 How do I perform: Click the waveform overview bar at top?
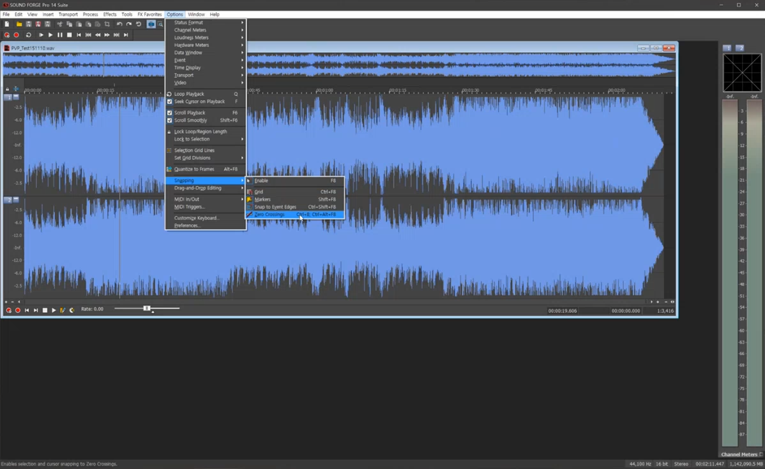pyautogui.click(x=339, y=65)
